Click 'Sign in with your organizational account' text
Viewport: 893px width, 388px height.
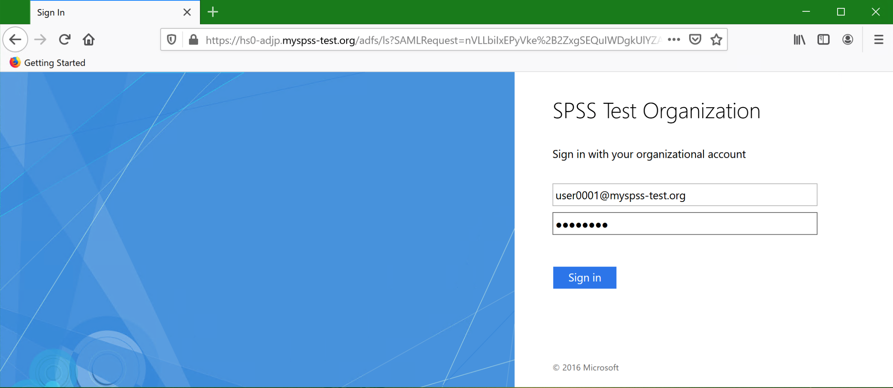[x=649, y=154]
